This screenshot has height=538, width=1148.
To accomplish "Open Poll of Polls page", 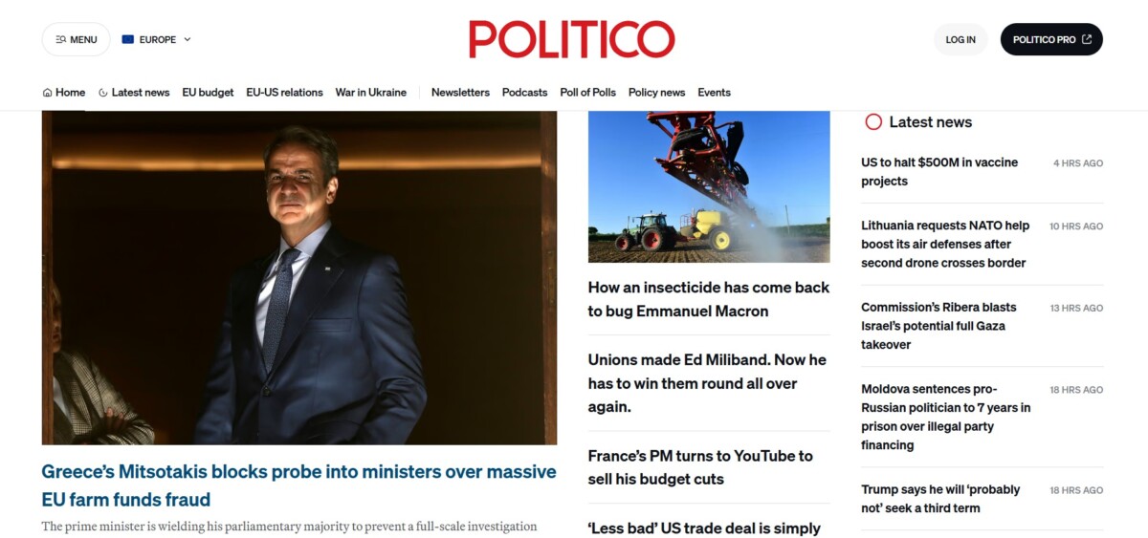I will click(587, 93).
